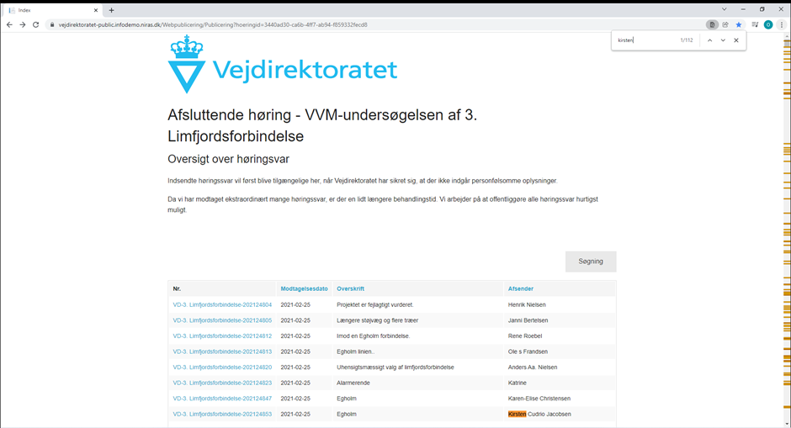
Task: Go forward in browser history
Action: pos(23,24)
